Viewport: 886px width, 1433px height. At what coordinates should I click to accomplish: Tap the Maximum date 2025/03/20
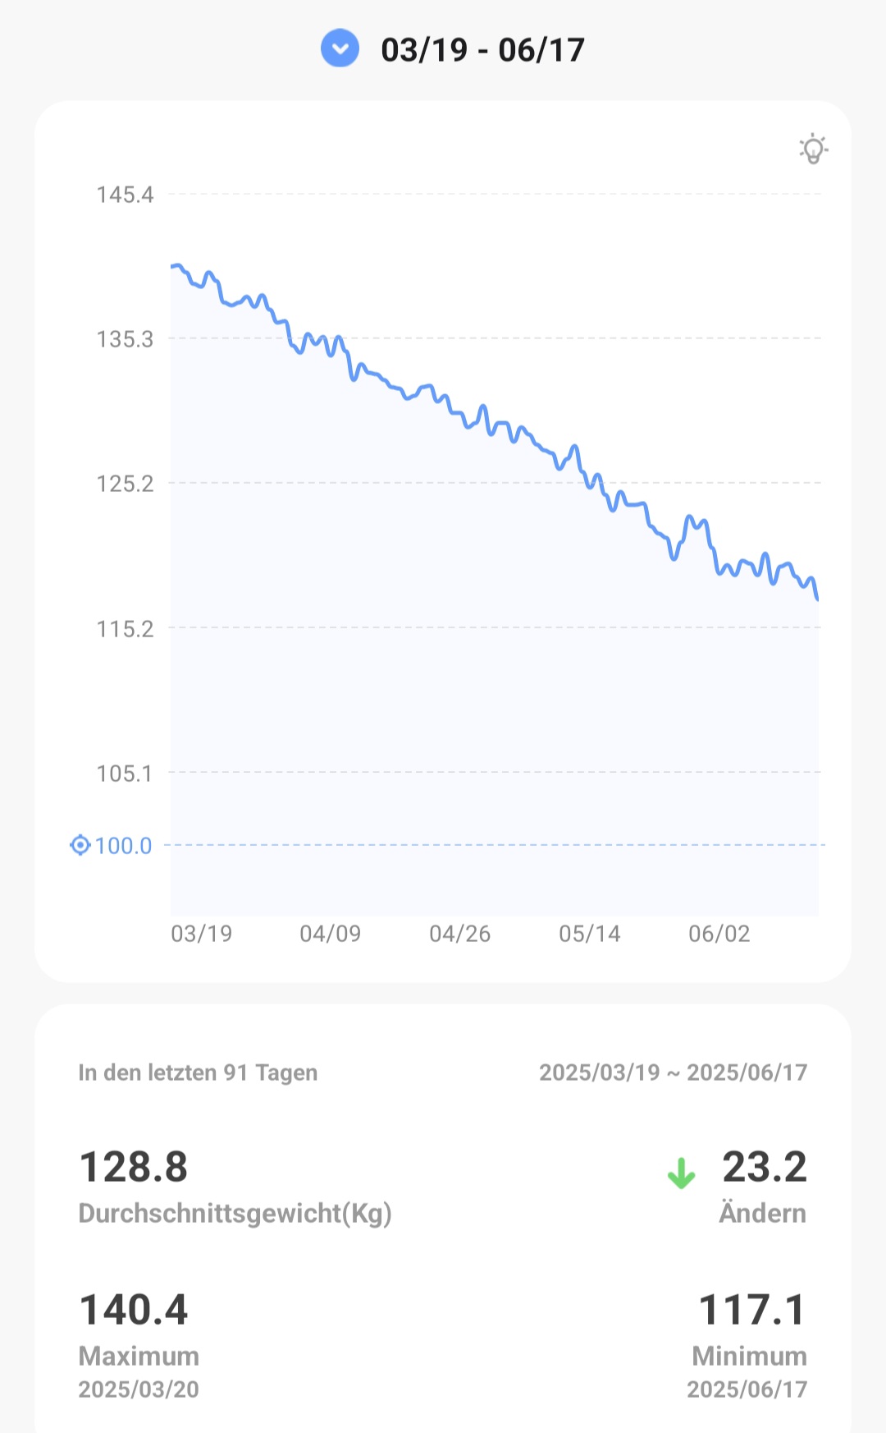point(139,1389)
